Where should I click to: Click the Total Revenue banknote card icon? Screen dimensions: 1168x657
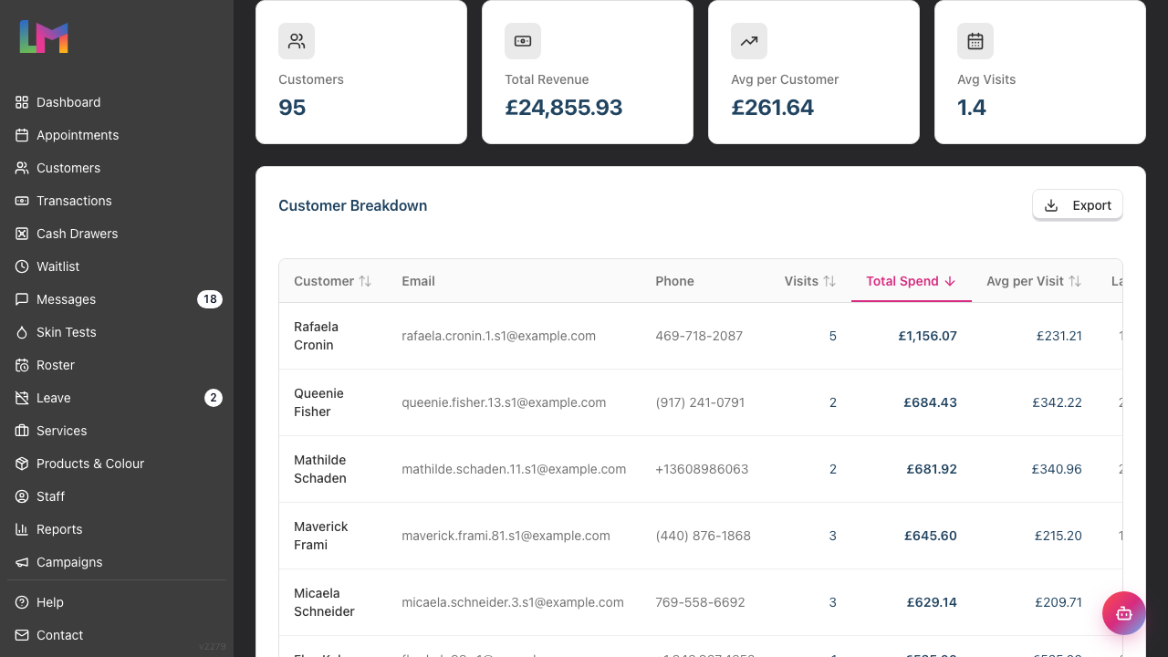(523, 41)
